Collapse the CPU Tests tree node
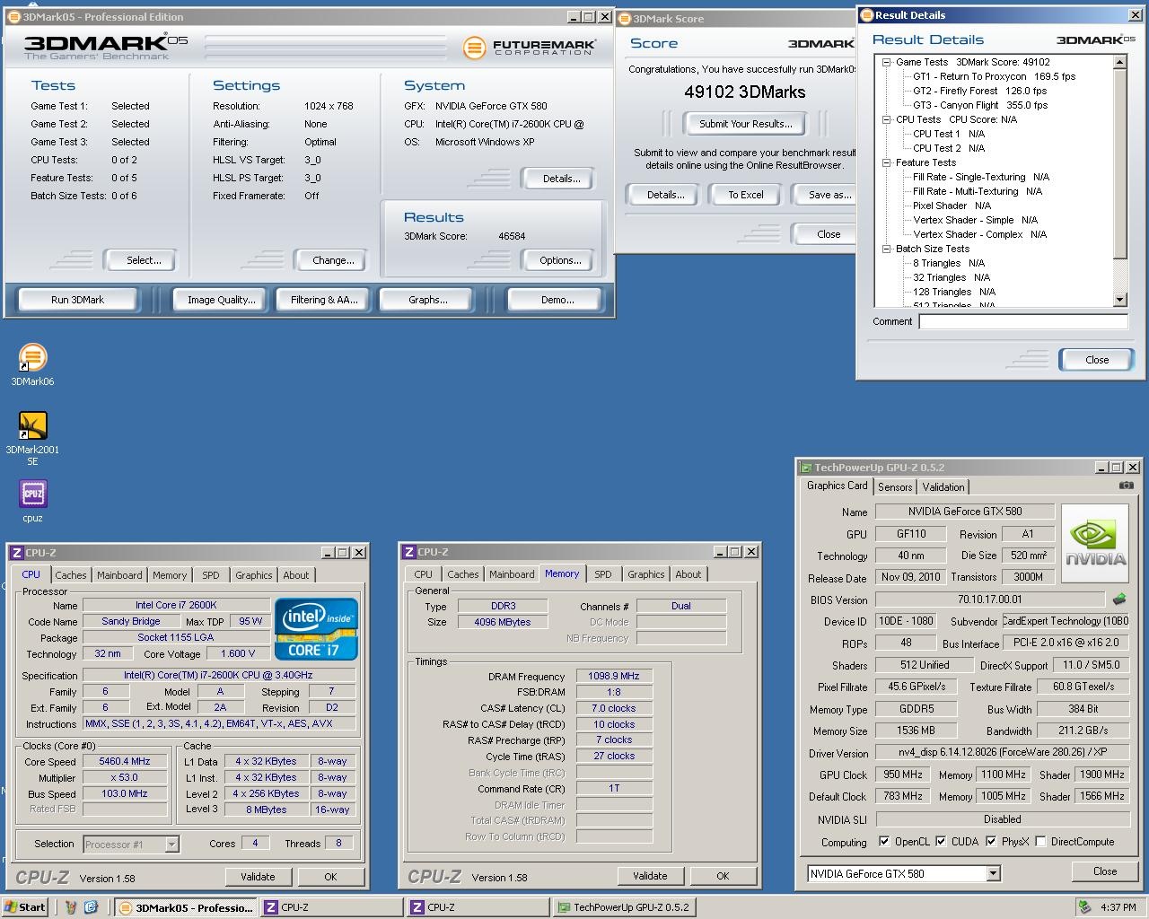 (x=886, y=119)
